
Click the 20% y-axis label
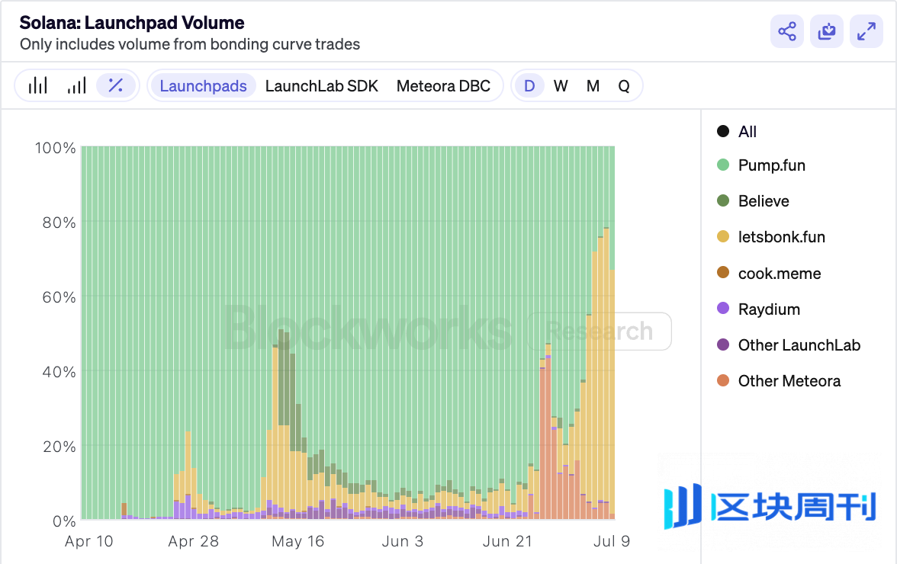coord(59,447)
